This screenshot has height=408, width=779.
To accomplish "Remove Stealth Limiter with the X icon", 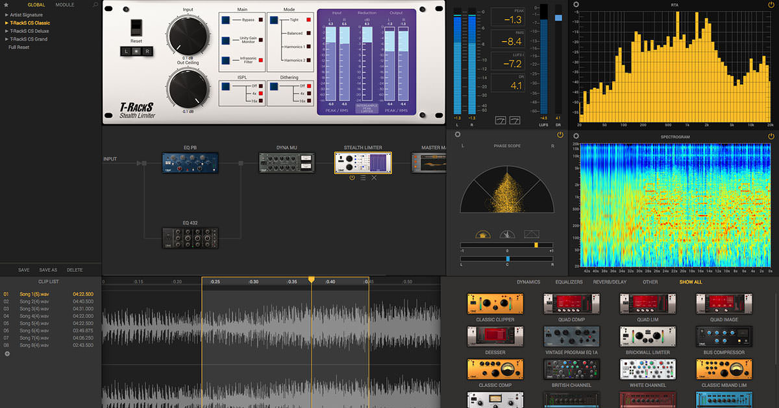I will pos(374,177).
